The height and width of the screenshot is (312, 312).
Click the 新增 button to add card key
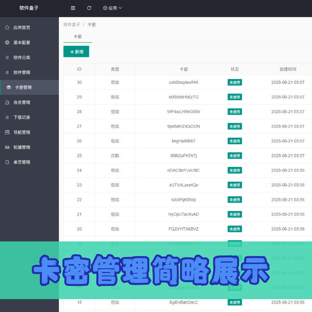click(x=76, y=51)
